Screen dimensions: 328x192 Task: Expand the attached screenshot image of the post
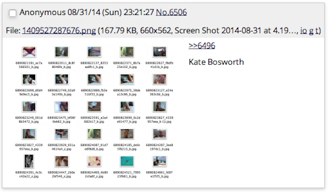pos(94,112)
